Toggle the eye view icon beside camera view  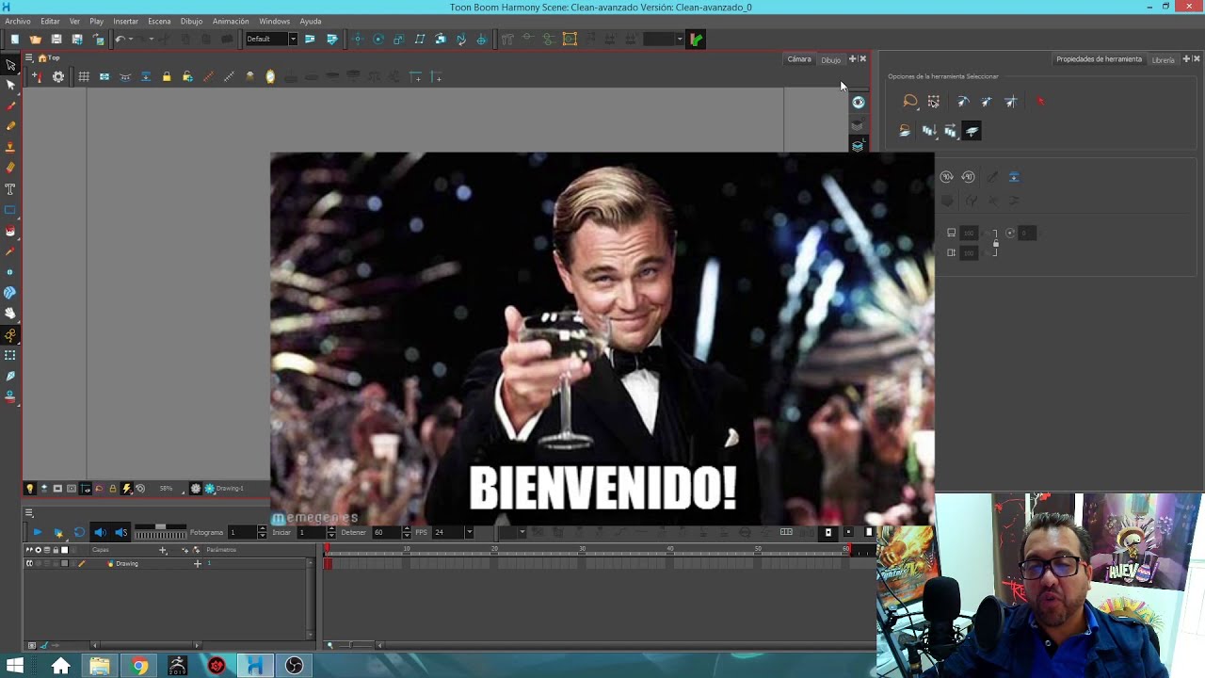858,102
